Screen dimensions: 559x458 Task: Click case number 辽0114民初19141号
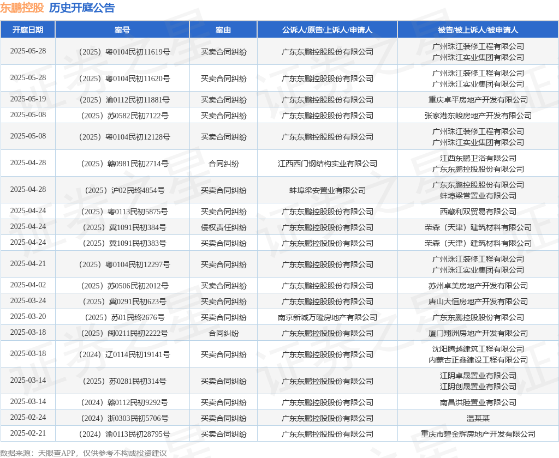click(x=138, y=355)
